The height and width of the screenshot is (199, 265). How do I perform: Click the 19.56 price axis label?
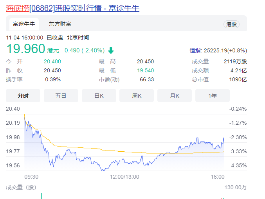13,165
